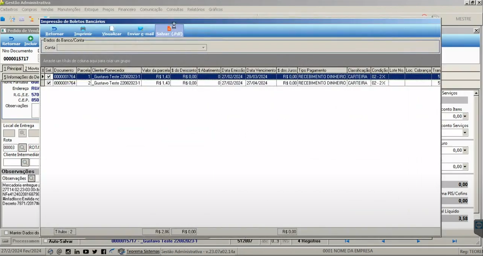Click the Retornar icon in boleto dialog
The width and height of the screenshot is (483, 256).
[54, 29]
